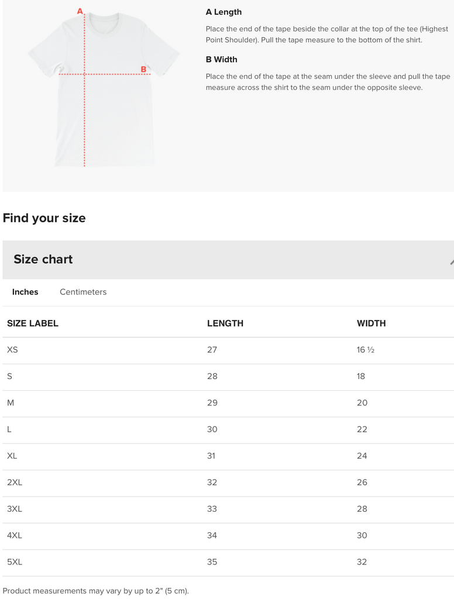This screenshot has width=454, height=599.
Task: Click the WIDTH column header
Action: click(371, 323)
